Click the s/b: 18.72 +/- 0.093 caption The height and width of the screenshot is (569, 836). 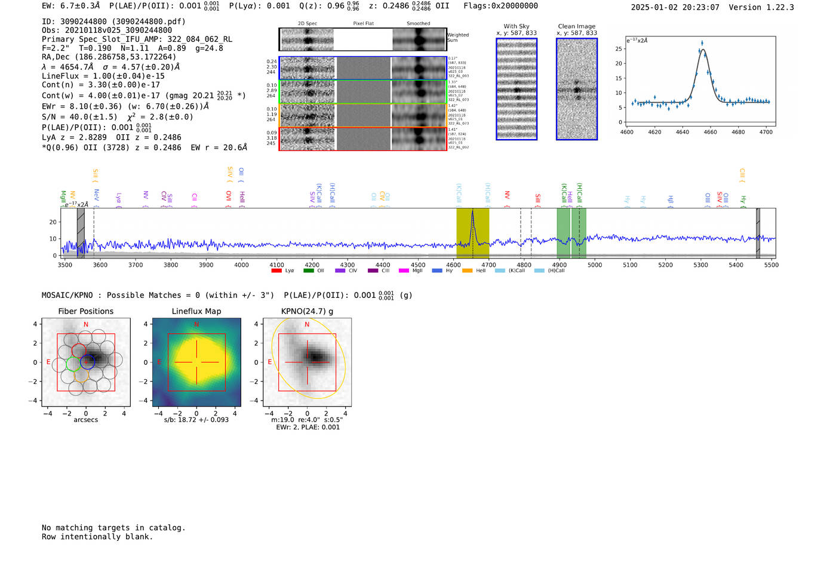(x=196, y=420)
